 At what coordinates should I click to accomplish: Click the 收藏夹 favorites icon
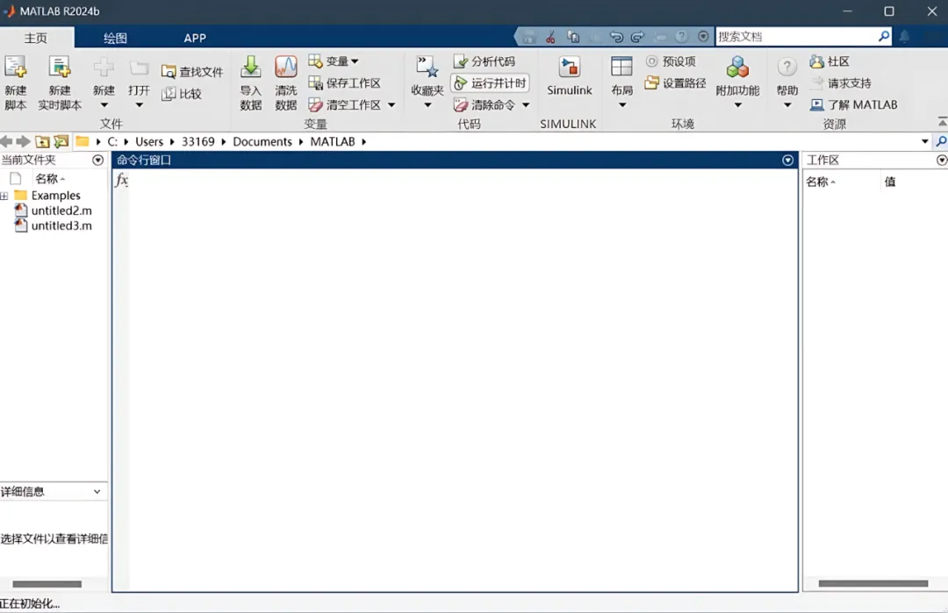427,67
